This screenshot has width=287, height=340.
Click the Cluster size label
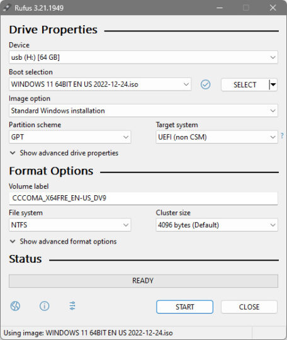(x=173, y=213)
